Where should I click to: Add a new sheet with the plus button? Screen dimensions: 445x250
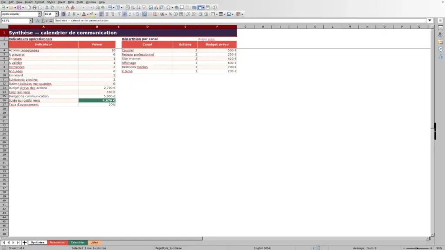coord(24,243)
